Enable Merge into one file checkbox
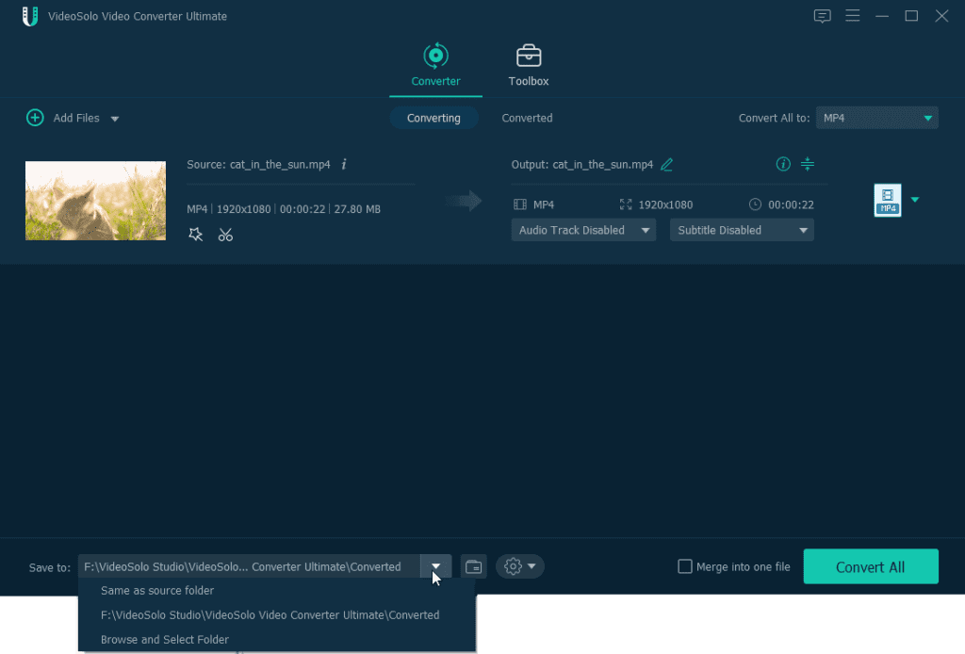This screenshot has width=965, height=654. pyautogui.click(x=685, y=566)
